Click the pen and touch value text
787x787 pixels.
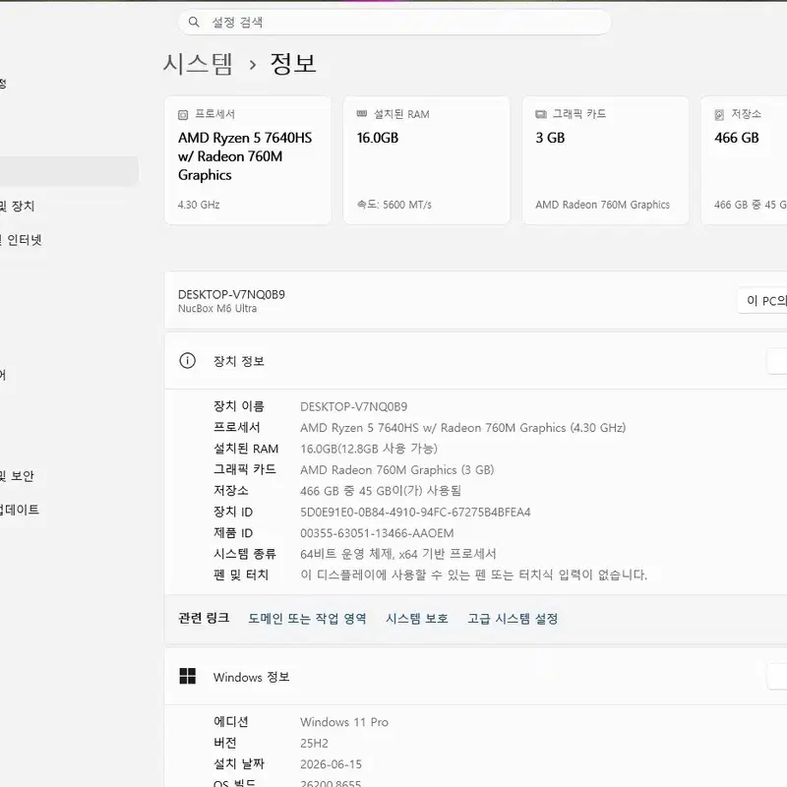pos(474,575)
